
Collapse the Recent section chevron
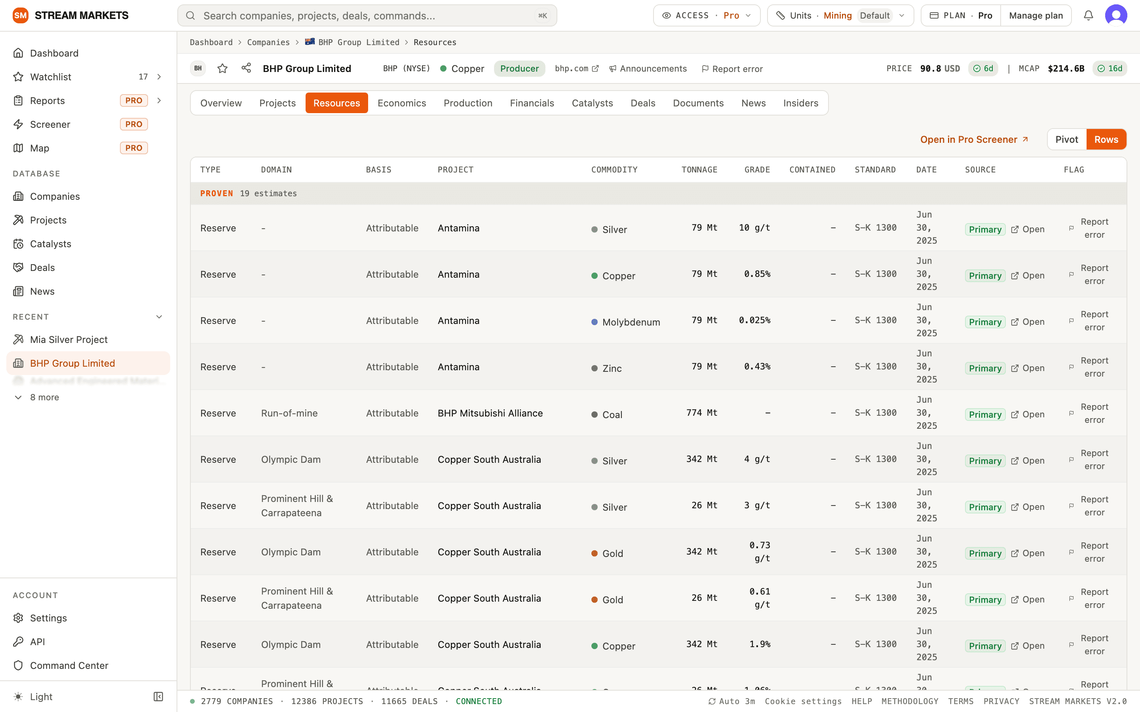click(159, 317)
